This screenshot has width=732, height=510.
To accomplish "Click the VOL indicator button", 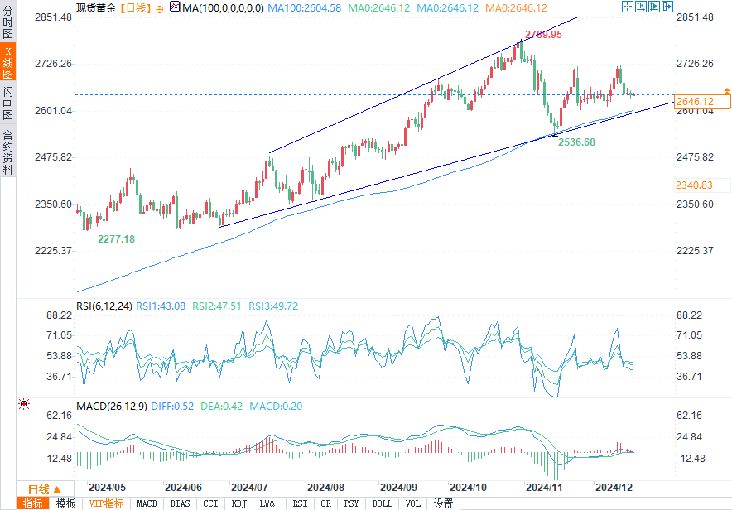I will coord(413,503).
